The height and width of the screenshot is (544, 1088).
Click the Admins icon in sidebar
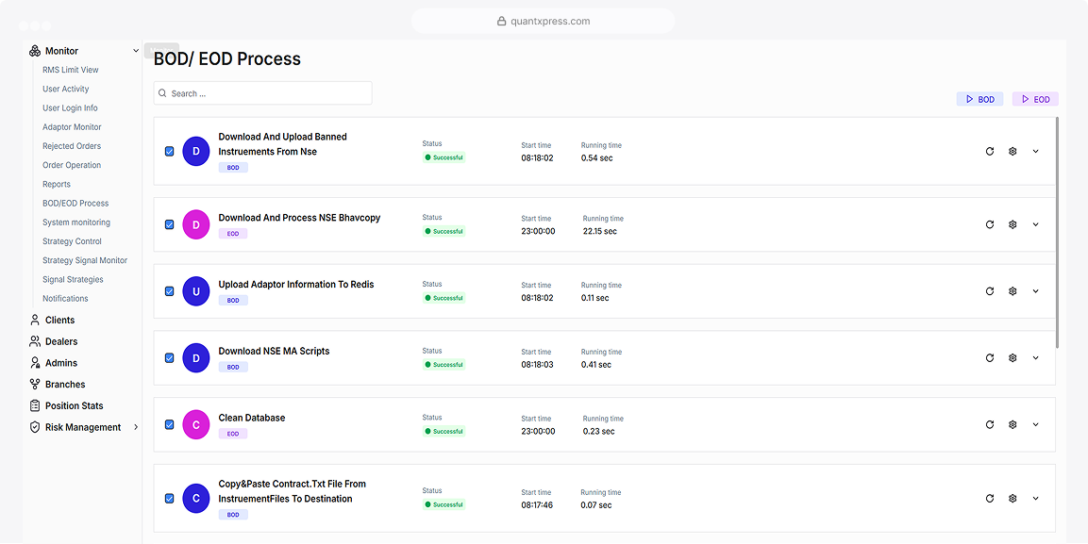(35, 363)
